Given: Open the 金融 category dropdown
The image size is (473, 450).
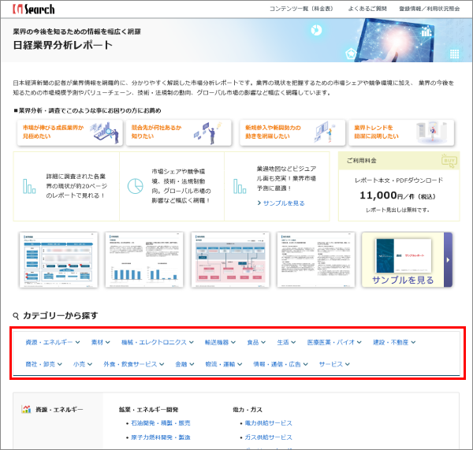Looking at the screenshot, I should click(x=184, y=364).
